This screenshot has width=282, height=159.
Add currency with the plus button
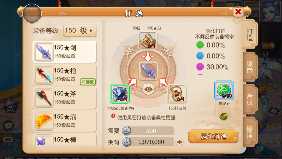pyautogui.click(x=179, y=142)
